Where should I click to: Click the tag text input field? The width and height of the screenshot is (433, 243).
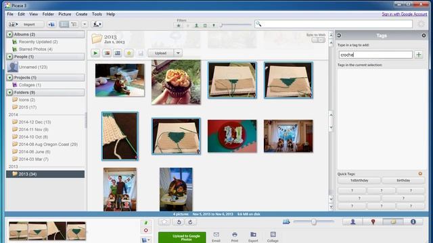[x=375, y=55]
